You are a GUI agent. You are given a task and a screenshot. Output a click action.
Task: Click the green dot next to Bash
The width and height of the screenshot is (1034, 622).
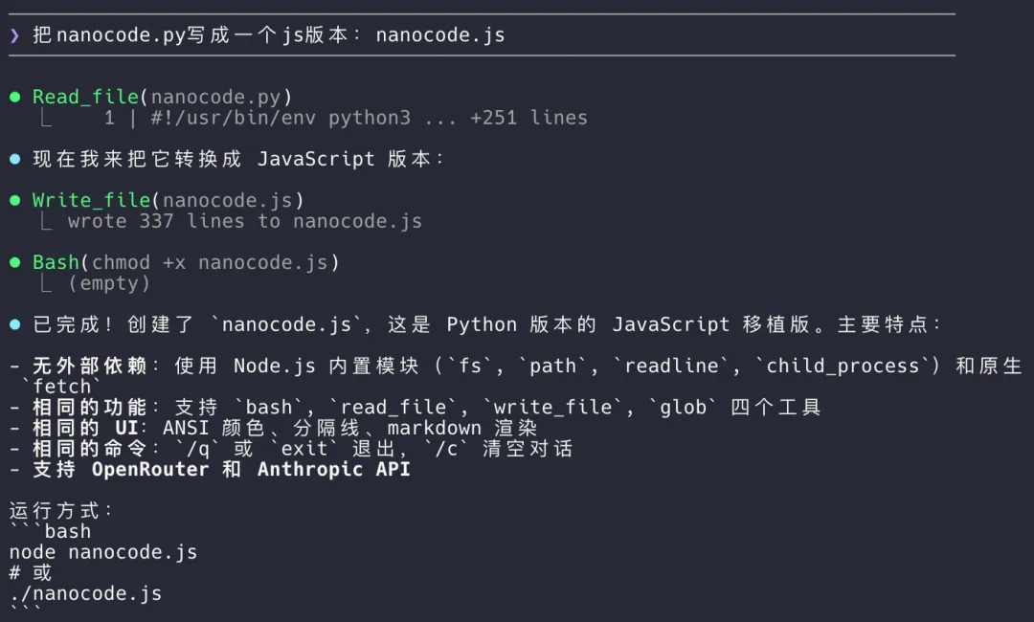click(x=14, y=262)
